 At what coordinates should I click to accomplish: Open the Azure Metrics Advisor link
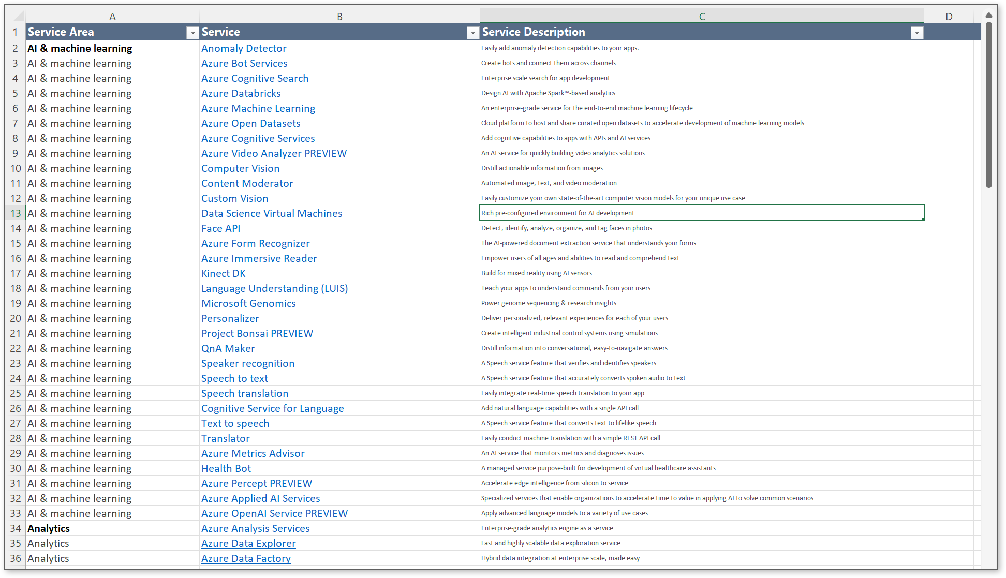click(x=253, y=453)
